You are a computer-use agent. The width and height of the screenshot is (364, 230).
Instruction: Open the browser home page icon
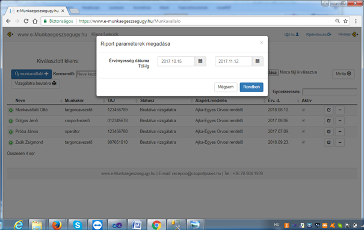[35, 21]
